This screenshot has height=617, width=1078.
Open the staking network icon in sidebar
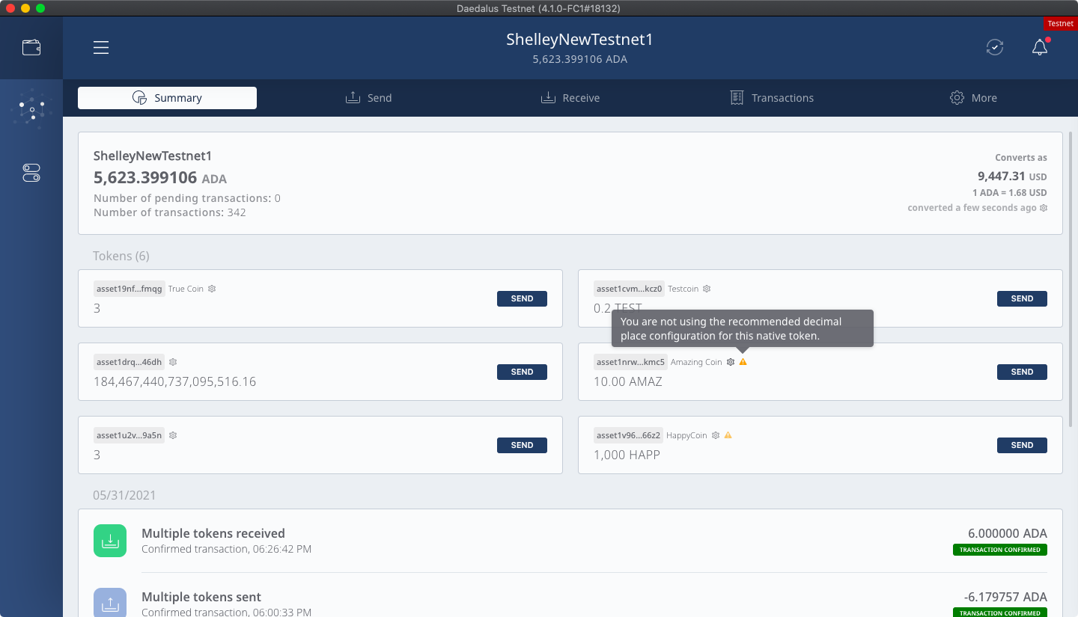[31, 110]
